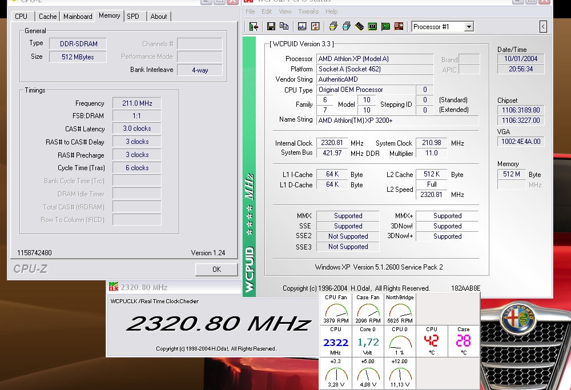Refresh data with the Refresh toolbar icon
Image resolution: width=571 pixels, height=390 pixels.
click(x=315, y=26)
